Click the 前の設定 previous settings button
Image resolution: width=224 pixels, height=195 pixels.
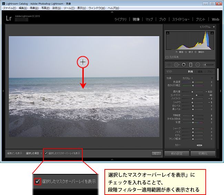tap(177, 154)
